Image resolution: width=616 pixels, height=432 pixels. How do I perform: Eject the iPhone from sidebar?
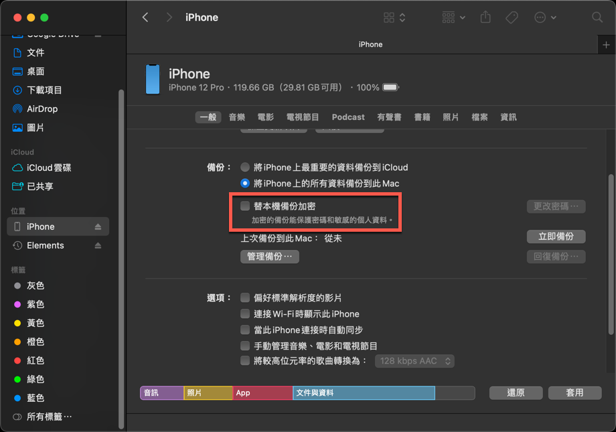point(98,227)
